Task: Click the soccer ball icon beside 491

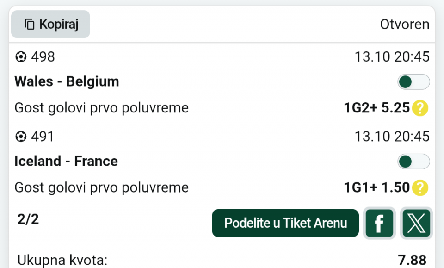Action: 21,137
